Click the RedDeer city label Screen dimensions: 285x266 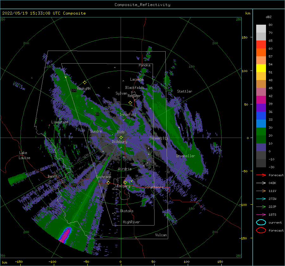coord(134,96)
